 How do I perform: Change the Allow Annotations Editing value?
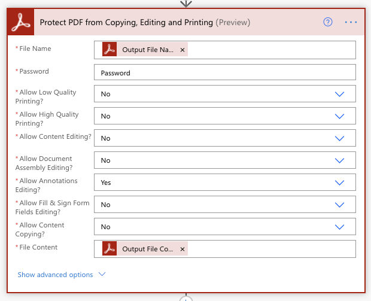pos(339,183)
